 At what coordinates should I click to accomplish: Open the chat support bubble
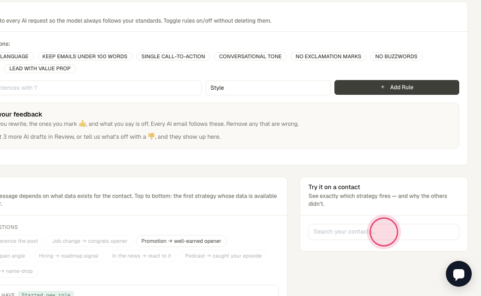(x=459, y=274)
